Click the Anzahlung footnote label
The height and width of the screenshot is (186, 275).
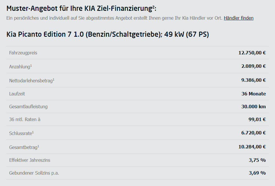pyautogui.click(x=21, y=66)
